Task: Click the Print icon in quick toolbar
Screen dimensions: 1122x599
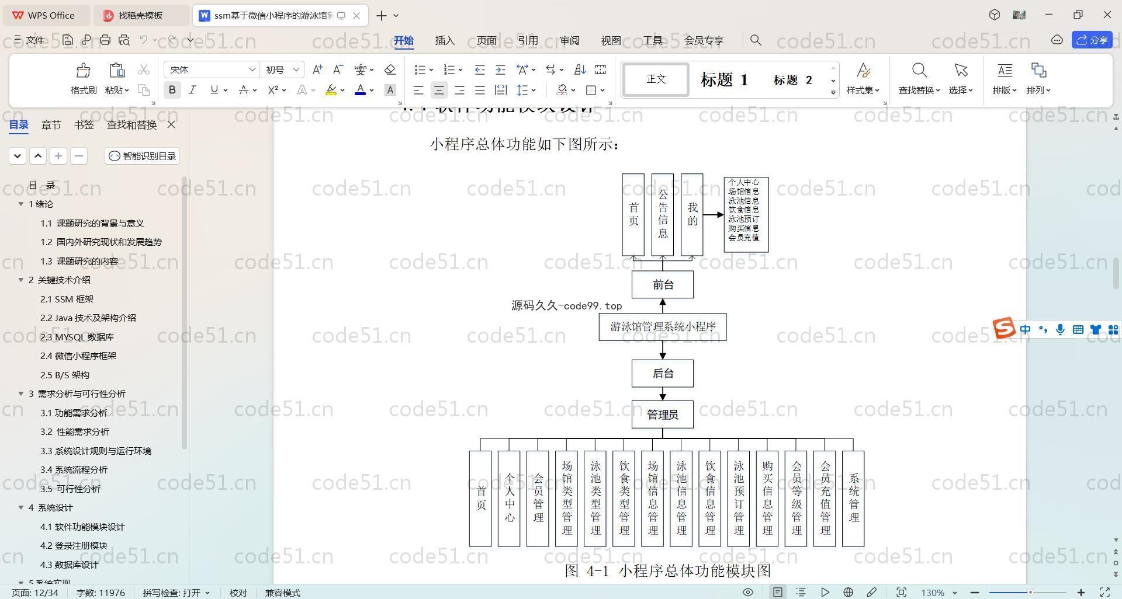Action: coord(105,40)
